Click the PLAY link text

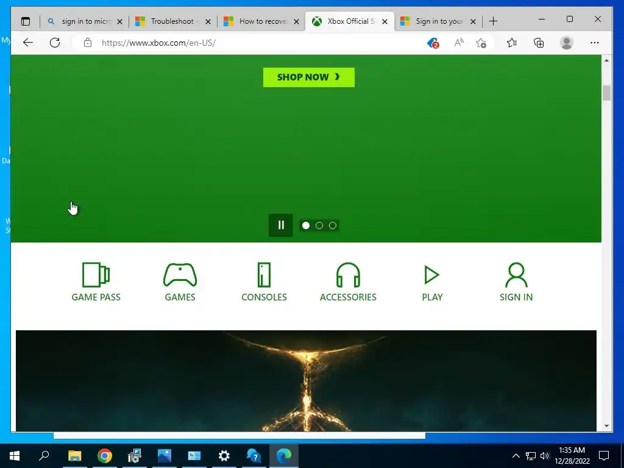pyautogui.click(x=432, y=297)
